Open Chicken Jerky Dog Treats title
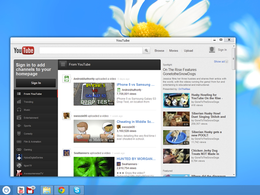The height and width of the screenshot is (195, 260). [x=205, y=152]
